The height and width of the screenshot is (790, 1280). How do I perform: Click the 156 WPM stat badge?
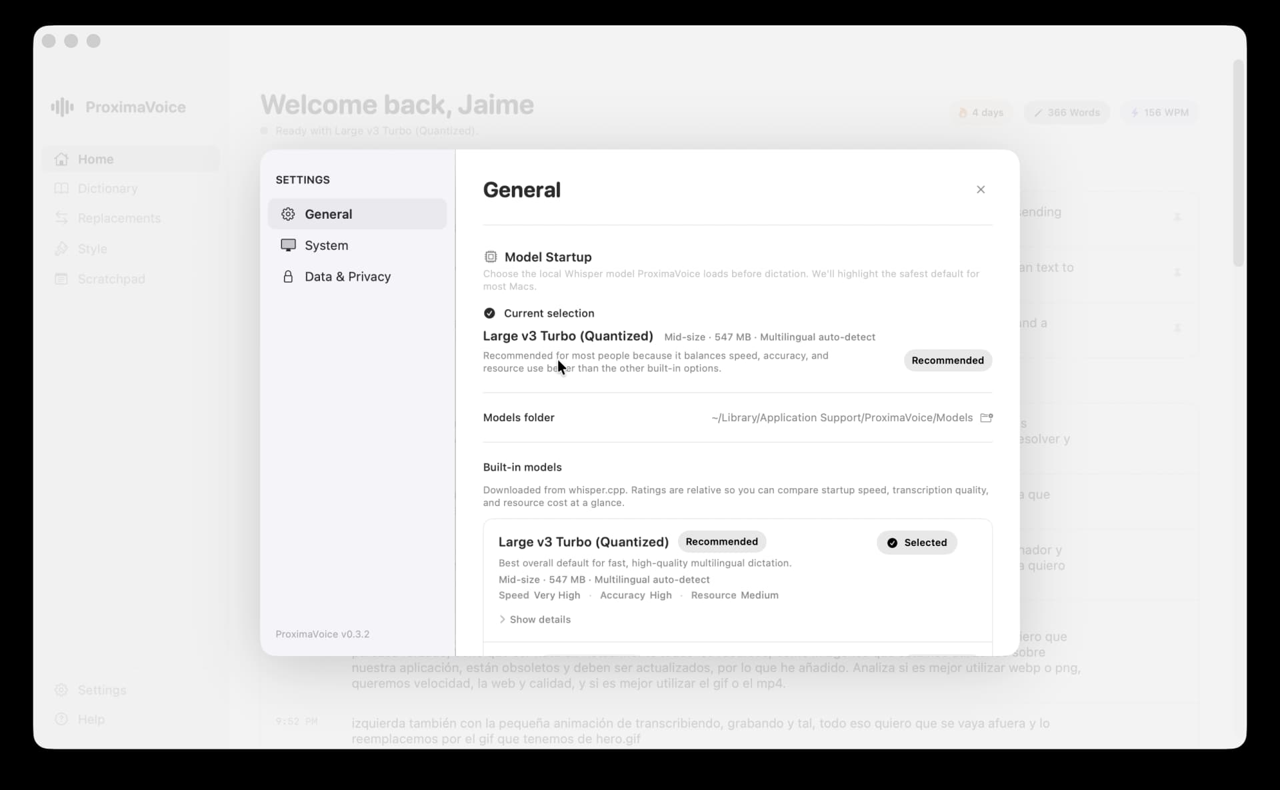(x=1160, y=113)
